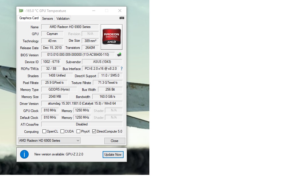Click the GPU field showing Cayman
The width and height of the screenshot is (289, 180).
[52, 34]
